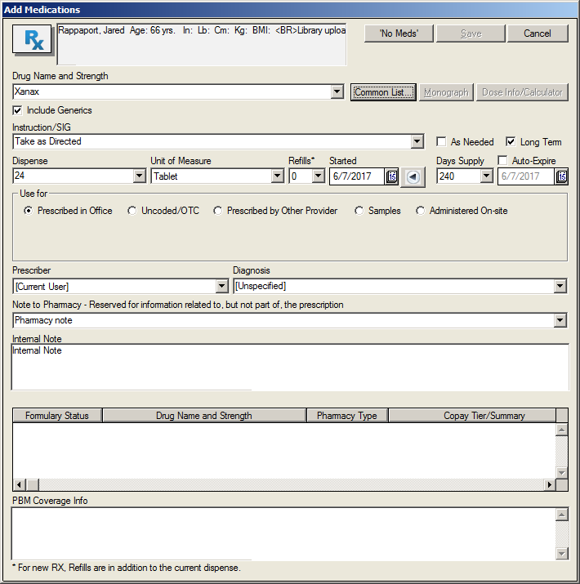Click the formulary table horizontal scrollbar

click(x=286, y=485)
